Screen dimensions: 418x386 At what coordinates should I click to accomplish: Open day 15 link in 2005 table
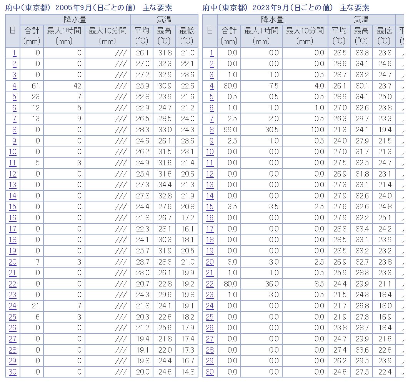(x=13, y=207)
